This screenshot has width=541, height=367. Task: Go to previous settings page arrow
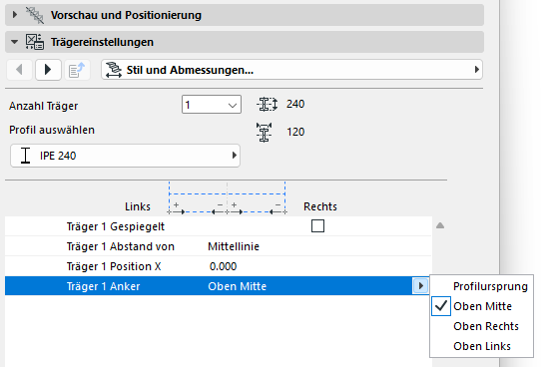coord(19,70)
